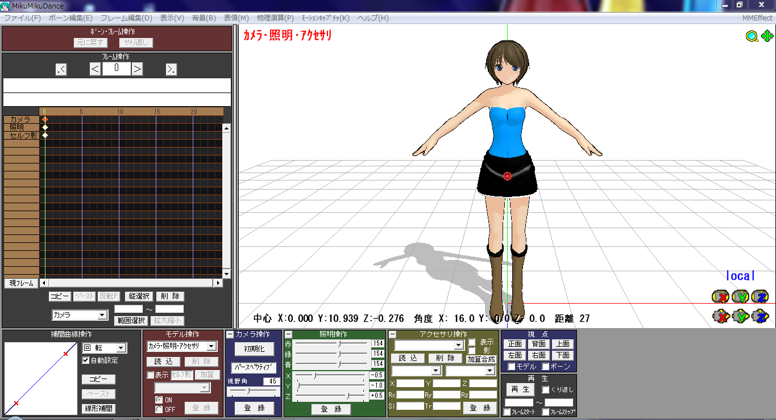The height and width of the screenshot is (420, 776).
Task: Toggle the 自動設定 checkbox
Action: pyautogui.click(x=86, y=360)
